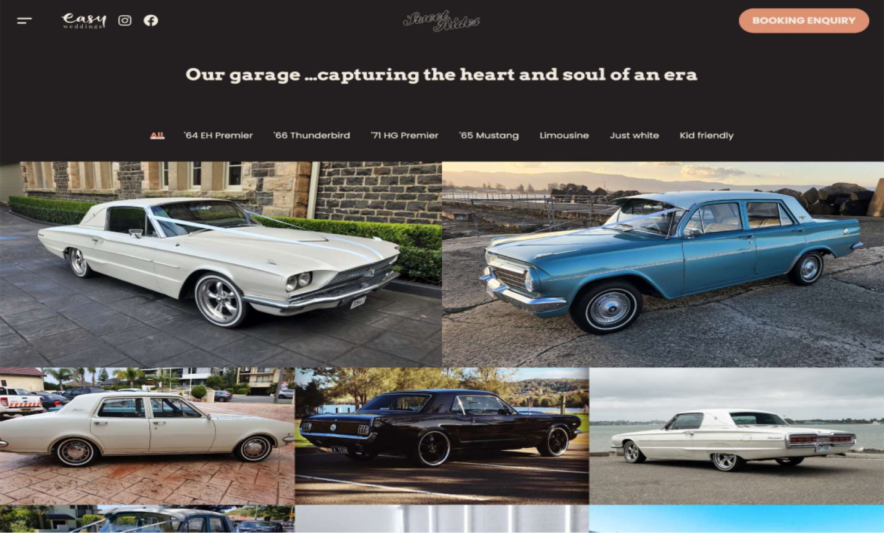Viewport: 884px width, 533px height.
Task: Visit the Facebook page icon
Action: click(x=151, y=21)
